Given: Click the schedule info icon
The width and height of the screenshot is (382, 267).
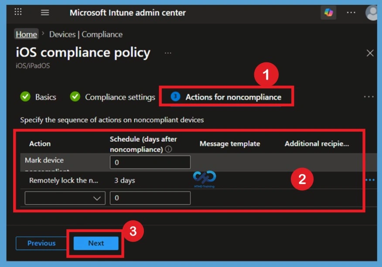Looking at the screenshot, I should coord(168,149).
